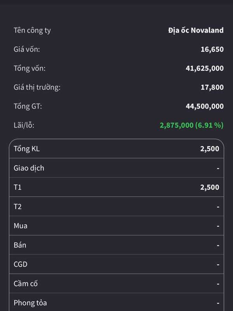Tap the Tổng GT value 44,500,000
Screen dimensions: 233x311
205,106
